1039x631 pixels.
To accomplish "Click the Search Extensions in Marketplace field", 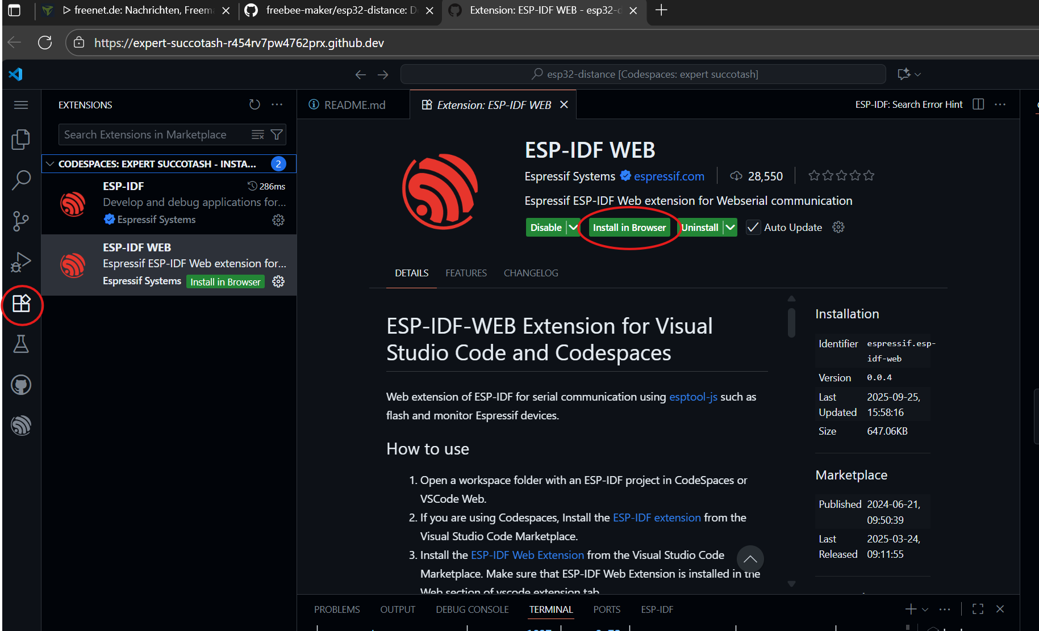I will click(153, 134).
